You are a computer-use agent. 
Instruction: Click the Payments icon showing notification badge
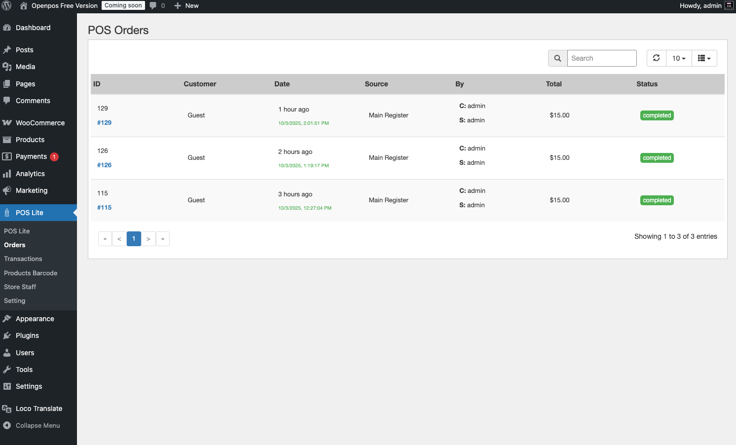[x=7, y=156]
